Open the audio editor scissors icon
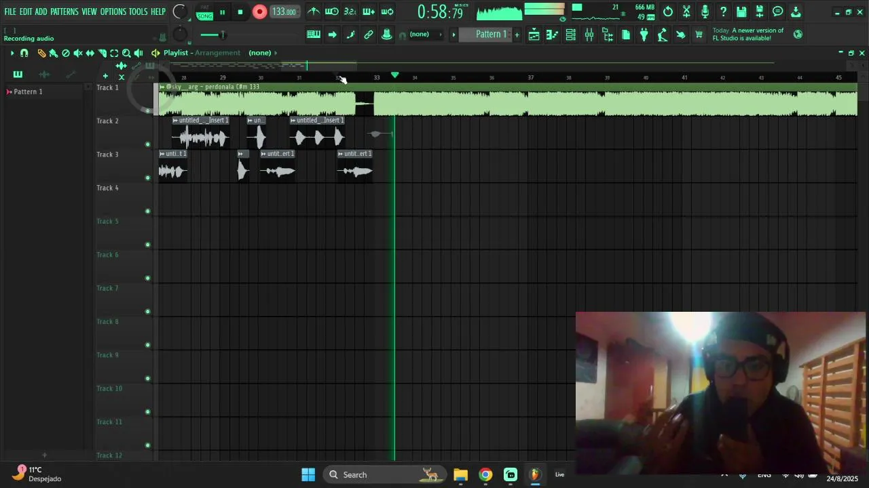This screenshot has width=869, height=488. pos(686,12)
